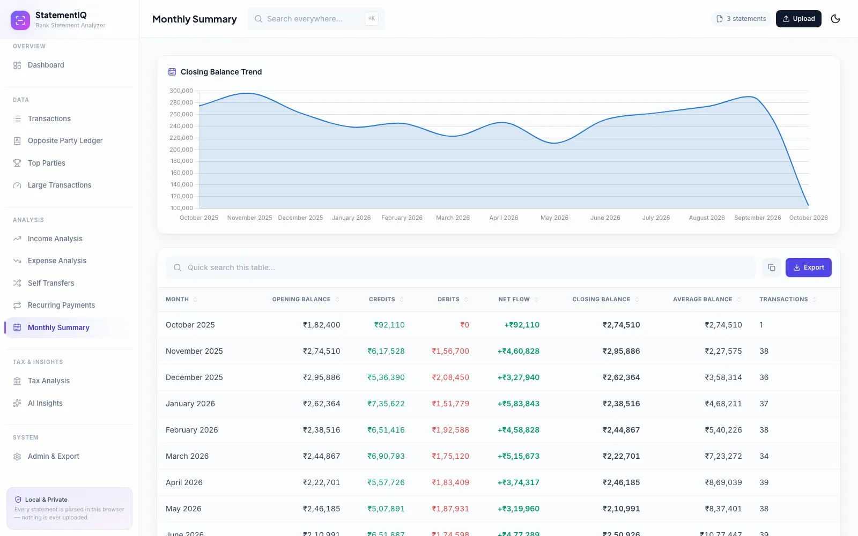The image size is (858, 536).
Task: Click the Upload button
Action: click(x=798, y=19)
